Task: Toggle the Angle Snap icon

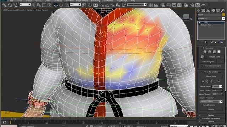Action: click(107, 5)
